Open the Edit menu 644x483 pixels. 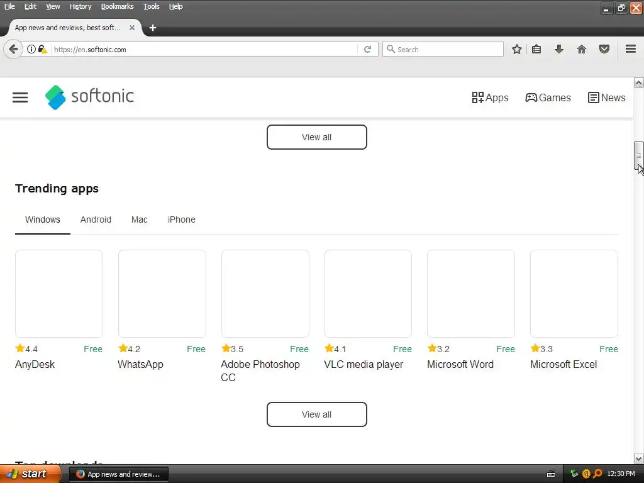(x=30, y=6)
